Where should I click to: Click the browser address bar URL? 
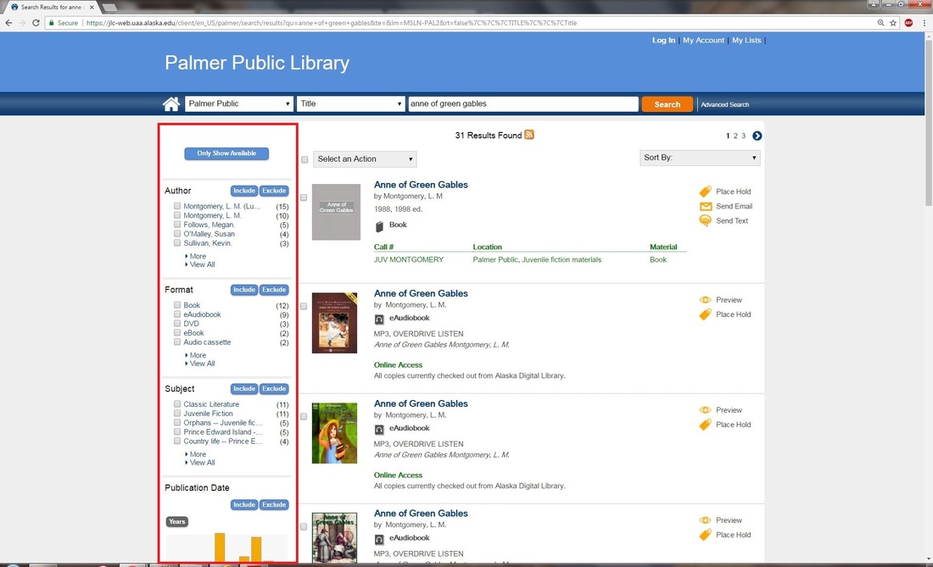pyautogui.click(x=332, y=23)
